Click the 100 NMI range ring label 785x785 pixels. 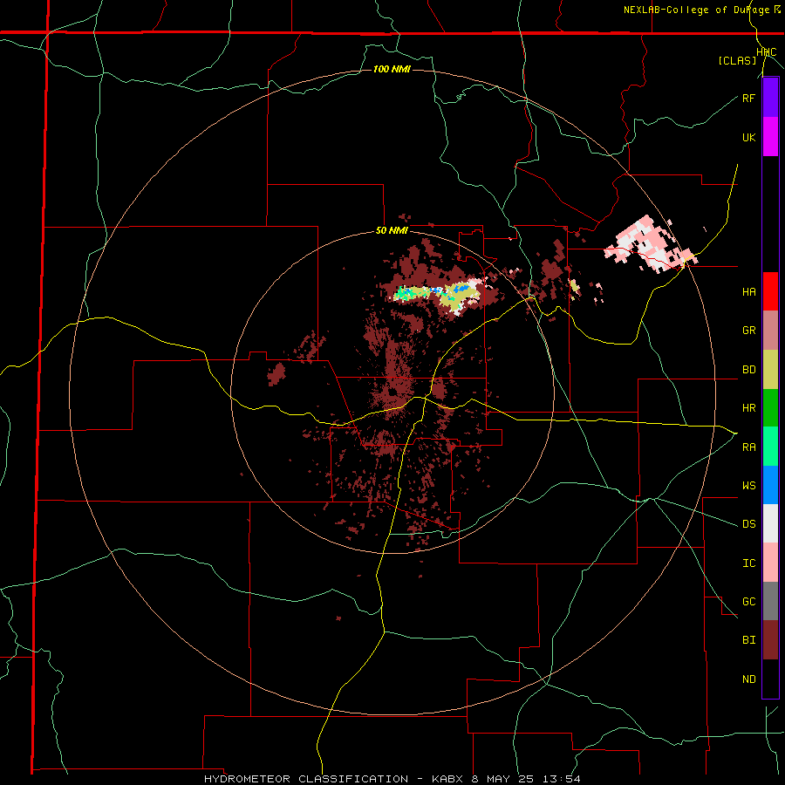point(392,69)
